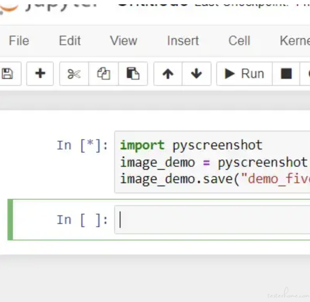The height and width of the screenshot is (302, 310).
Task: Place the cursor on the image_demo = pyscreenshot line
Action: pos(214,163)
